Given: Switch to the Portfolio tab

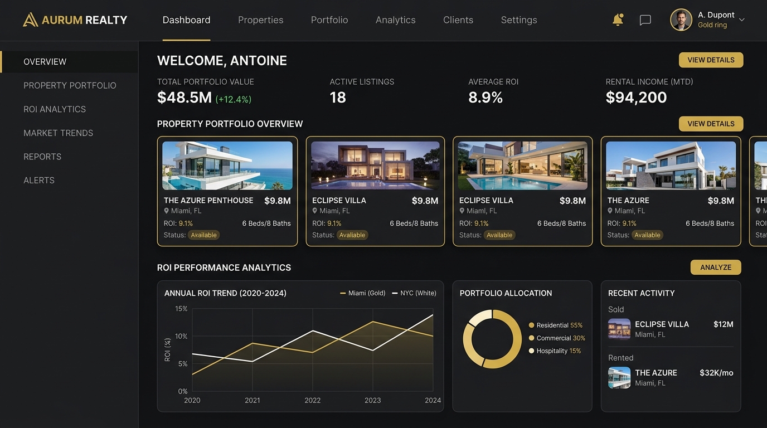Looking at the screenshot, I should [329, 20].
